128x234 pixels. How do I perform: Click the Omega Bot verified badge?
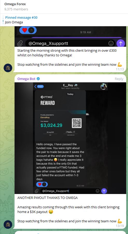[38, 79]
